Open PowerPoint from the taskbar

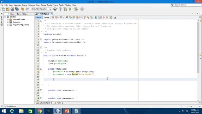click(67, 111)
